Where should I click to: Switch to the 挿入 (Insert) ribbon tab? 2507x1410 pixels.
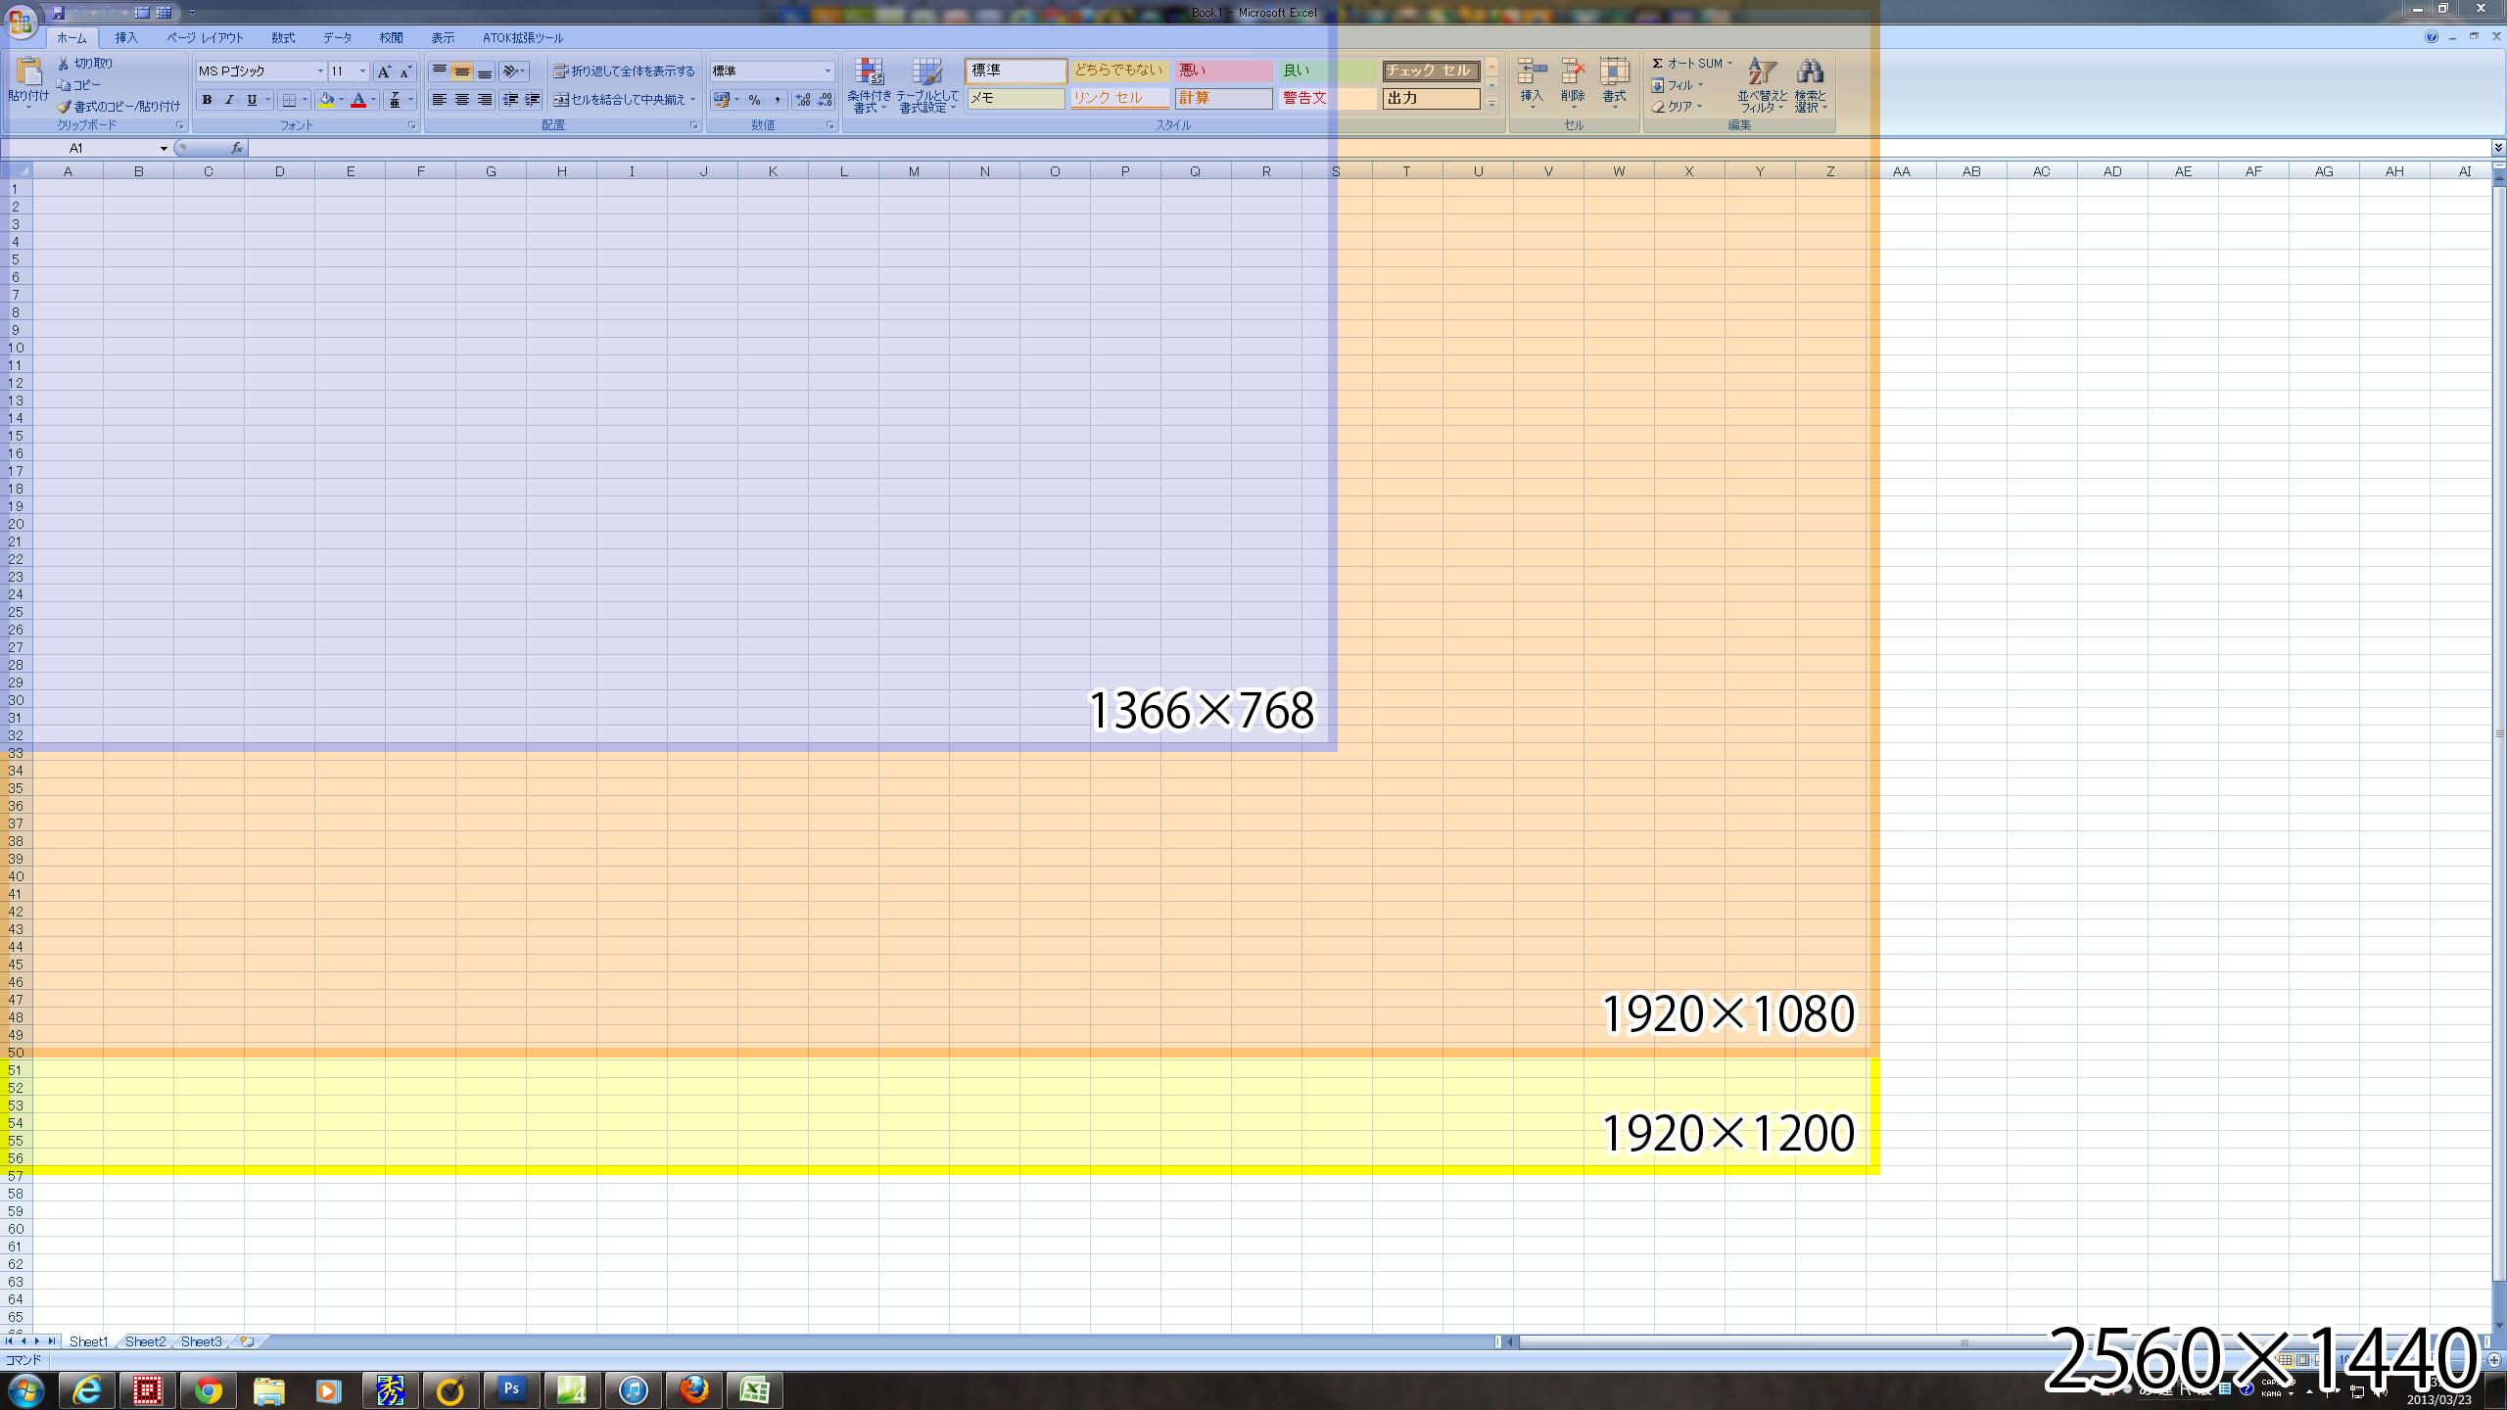pyautogui.click(x=126, y=38)
